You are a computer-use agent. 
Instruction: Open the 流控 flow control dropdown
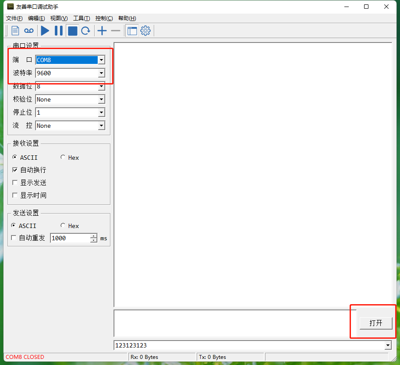(101, 126)
